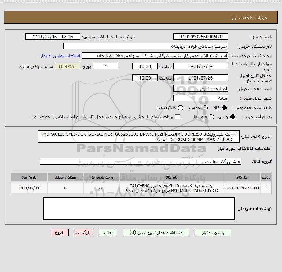Click the بازگشت back button

[84, 232]
